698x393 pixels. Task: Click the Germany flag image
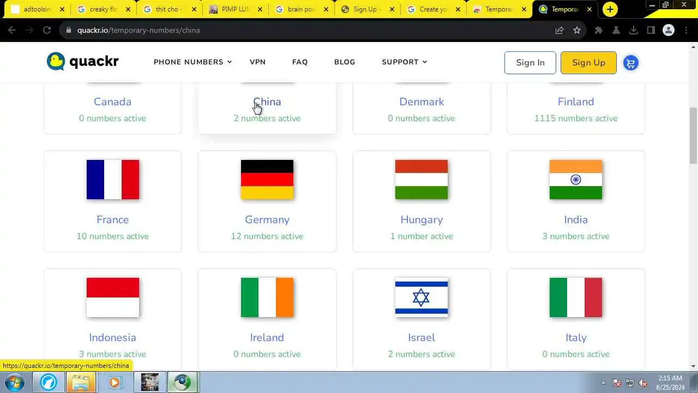click(x=267, y=180)
